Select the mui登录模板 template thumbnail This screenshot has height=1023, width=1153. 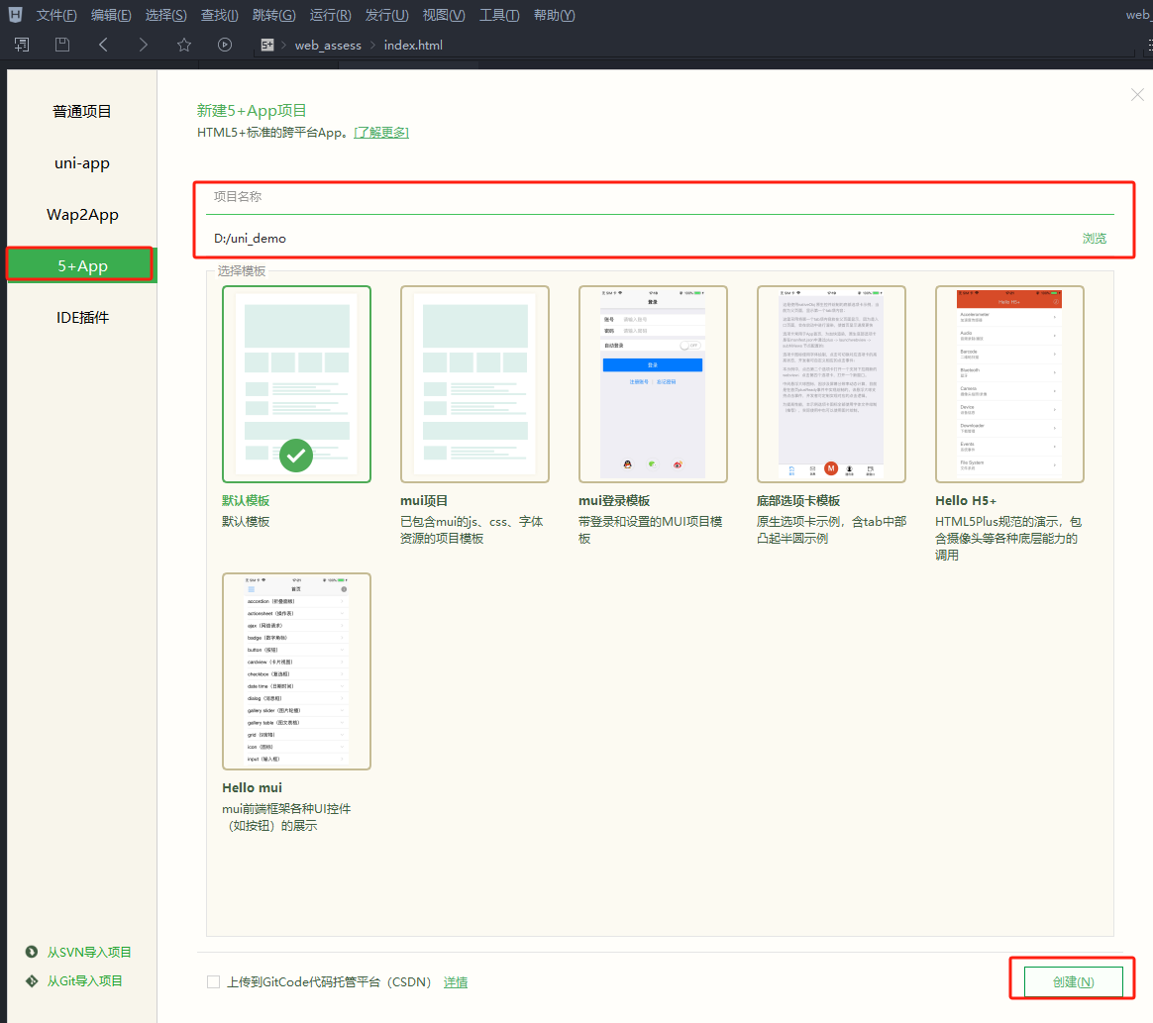click(x=653, y=384)
